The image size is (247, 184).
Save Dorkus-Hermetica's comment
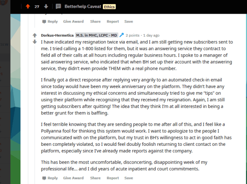[x=129, y=178]
